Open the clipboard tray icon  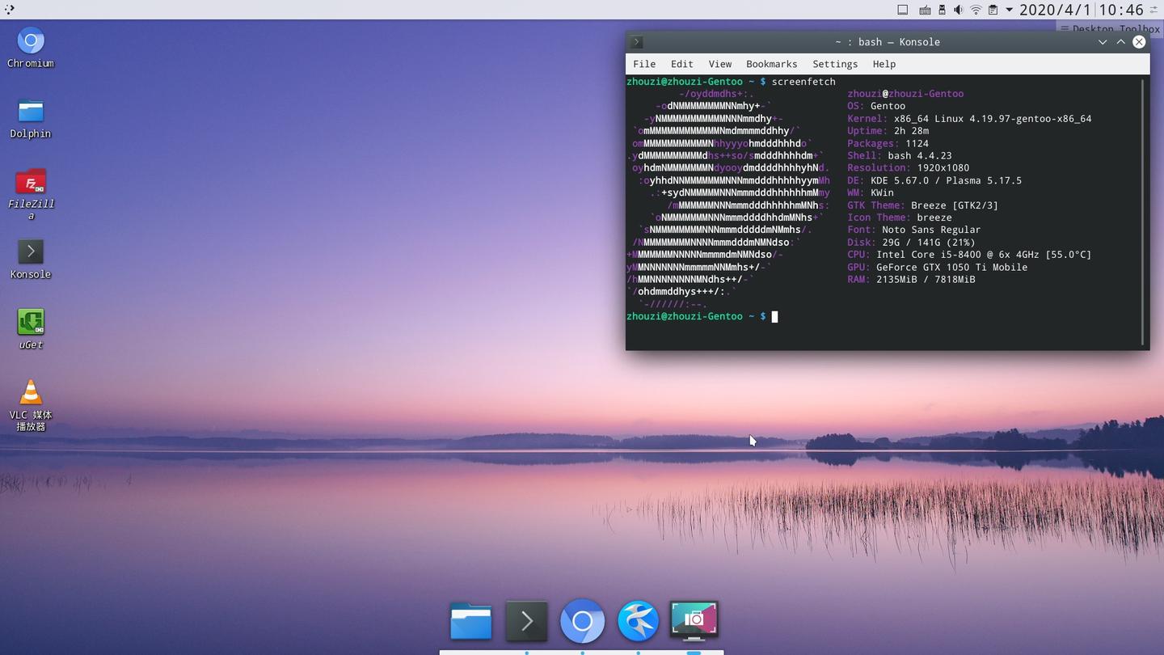[993, 10]
